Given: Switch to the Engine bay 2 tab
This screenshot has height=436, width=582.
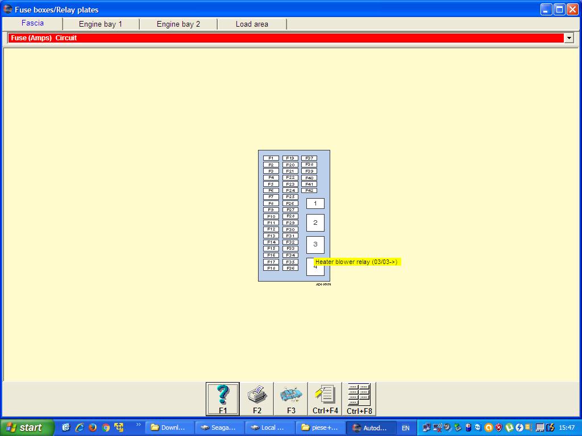Looking at the screenshot, I should [x=178, y=24].
